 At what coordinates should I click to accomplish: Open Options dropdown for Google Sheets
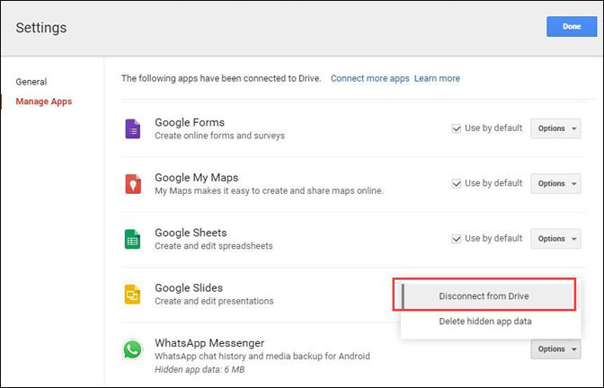click(555, 239)
